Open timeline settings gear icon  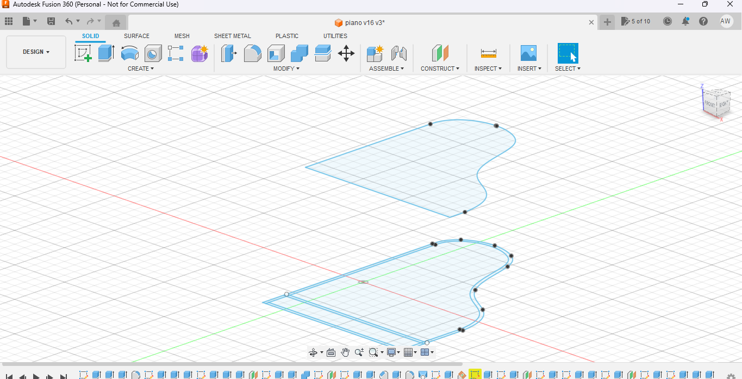coord(731,376)
